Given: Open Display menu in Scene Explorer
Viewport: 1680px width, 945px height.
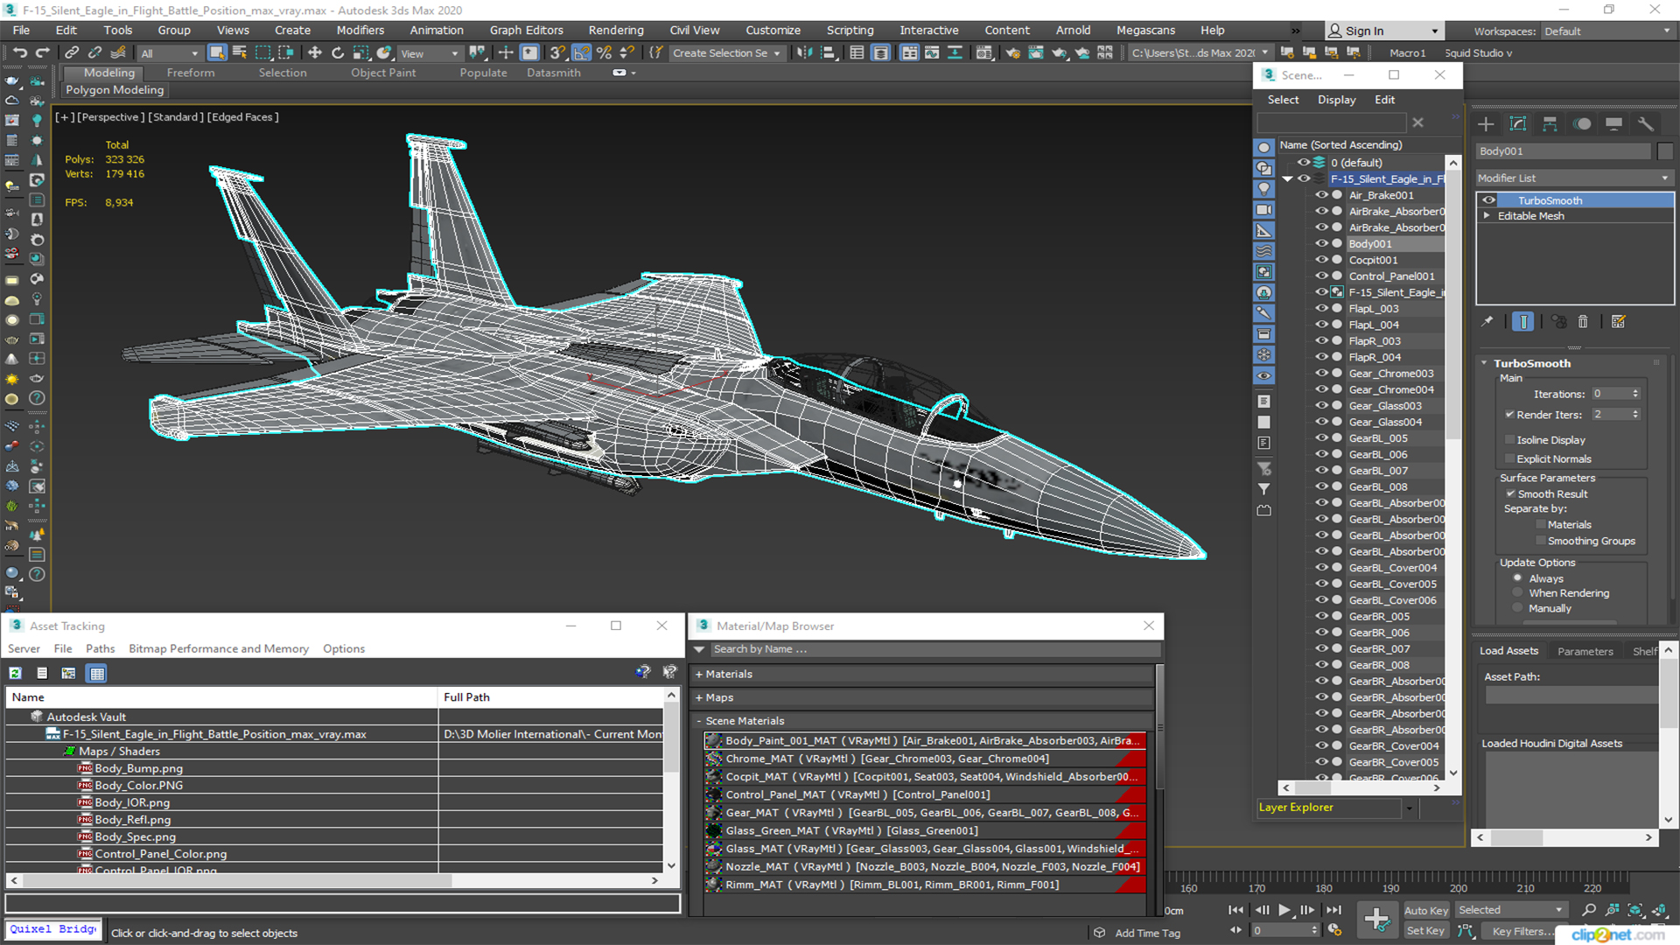Looking at the screenshot, I should (1336, 100).
